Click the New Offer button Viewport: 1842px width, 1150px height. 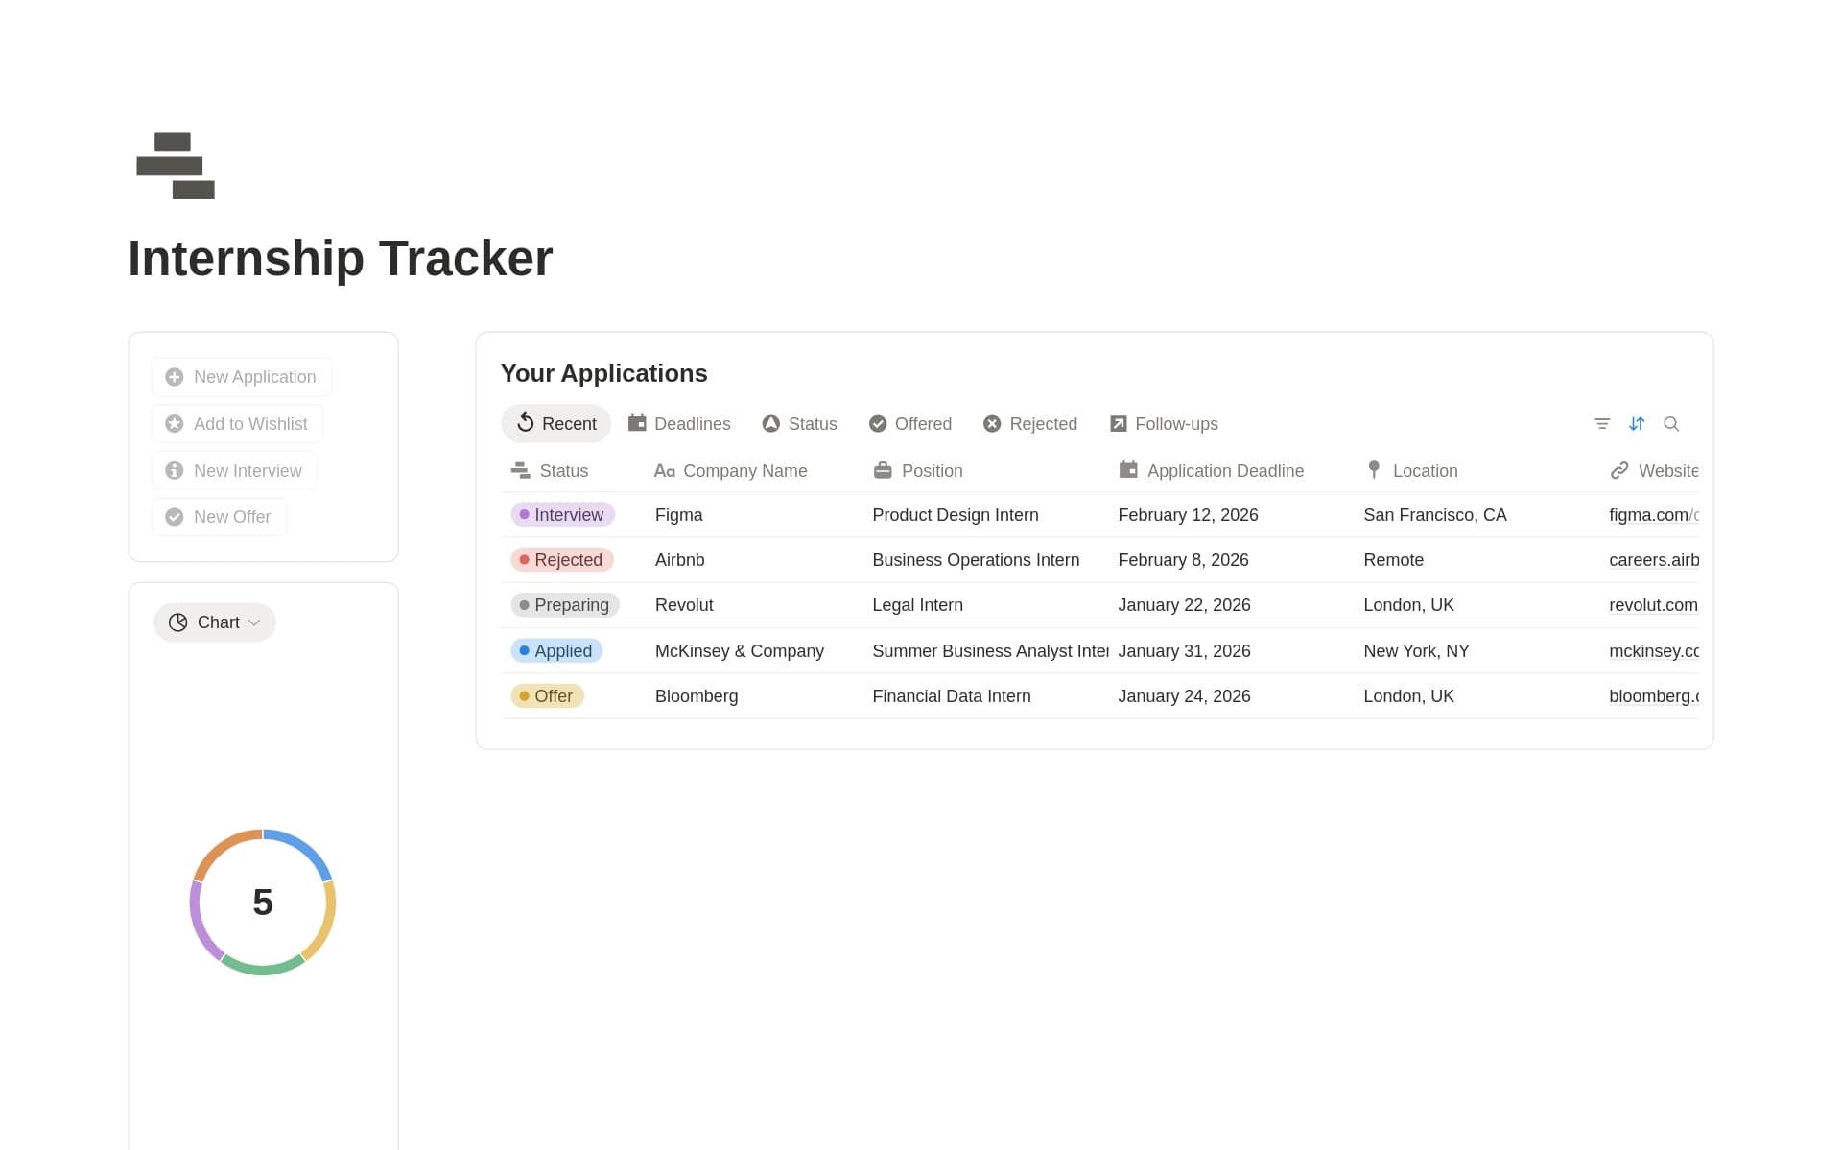pos(219,517)
